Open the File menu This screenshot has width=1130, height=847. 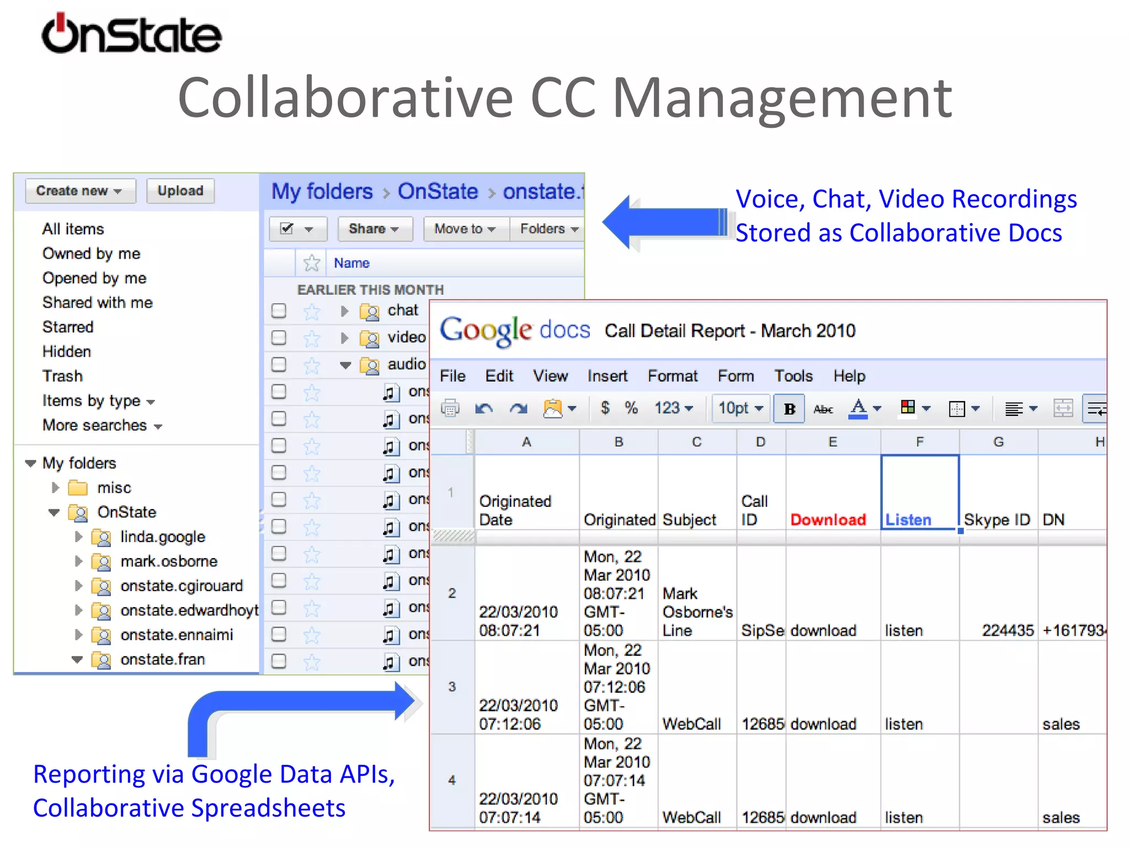[452, 376]
